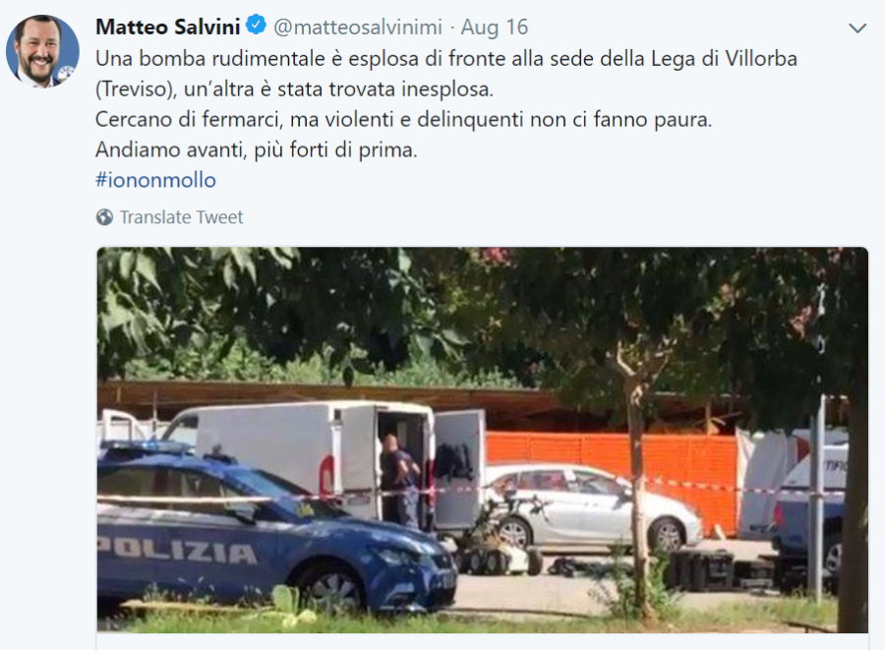This screenshot has height=650, width=885.
Task: Click the line 'Andiamo avanti, più forti di prima.'
Action: pyautogui.click(x=257, y=149)
